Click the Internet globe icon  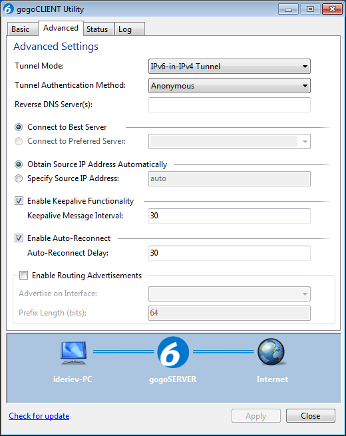click(x=271, y=351)
